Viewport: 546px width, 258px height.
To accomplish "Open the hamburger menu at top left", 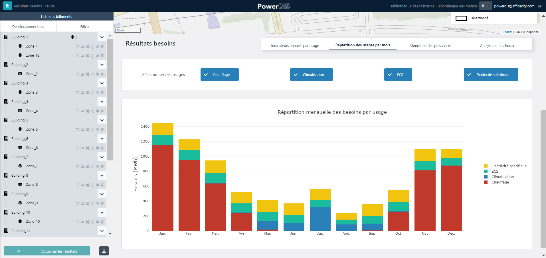I will [8, 6].
